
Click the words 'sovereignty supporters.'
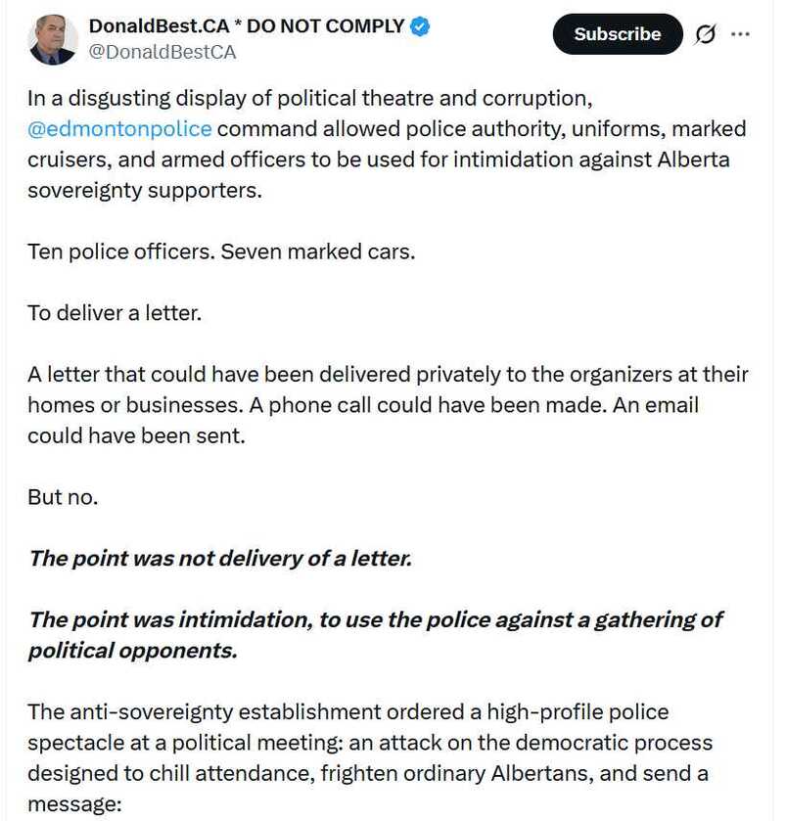point(145,191)
